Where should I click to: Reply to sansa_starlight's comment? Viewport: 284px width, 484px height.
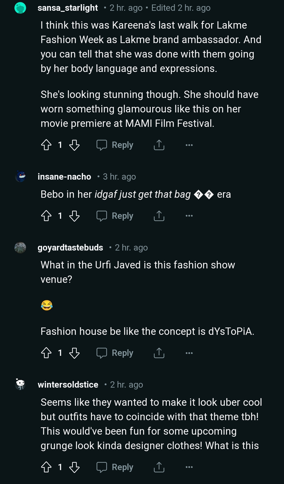pyautogui.click(x=115, y=145)
